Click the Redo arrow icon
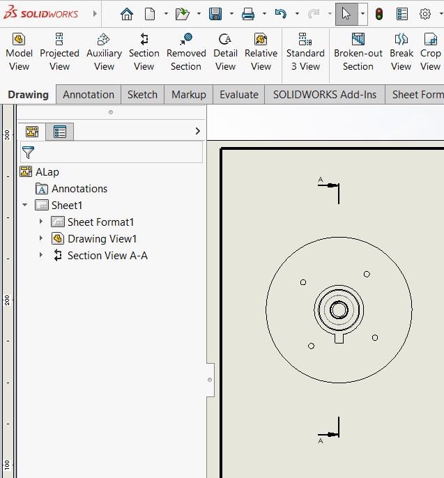The image size is (444, 478). tap(314, 14)
